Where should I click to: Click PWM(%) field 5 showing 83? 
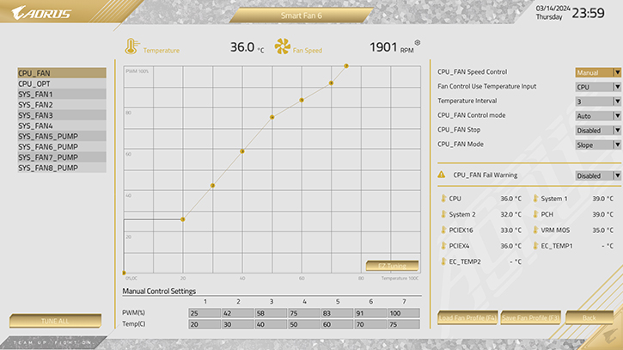click(338, 313)
